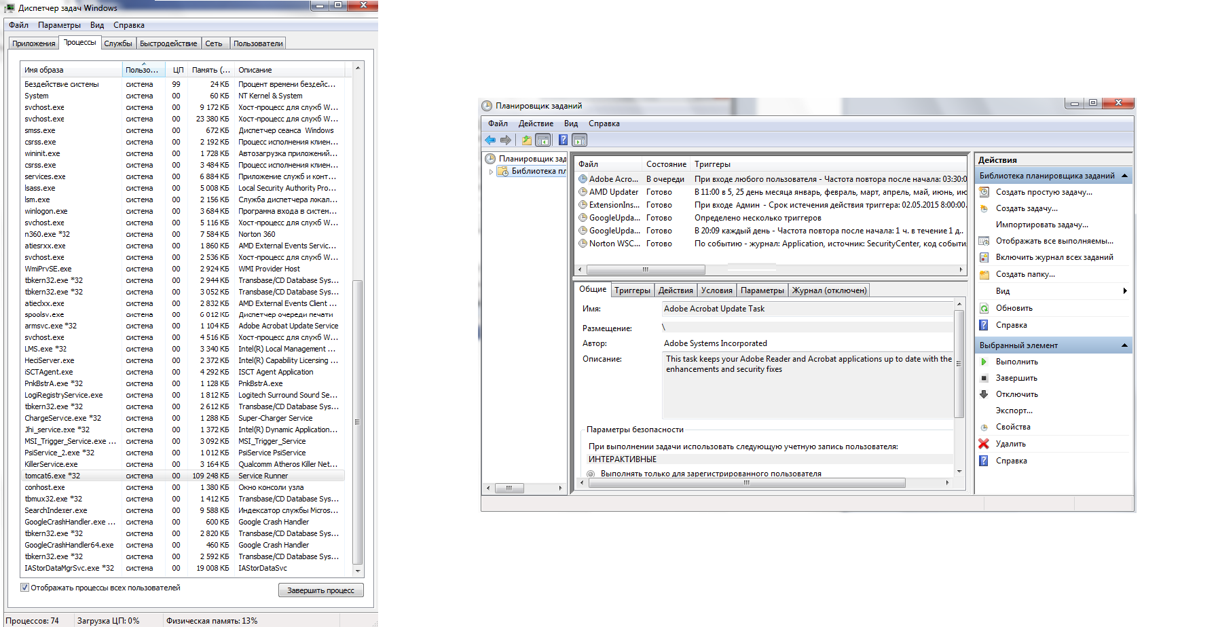Click the End Process button

click(320, 590)
